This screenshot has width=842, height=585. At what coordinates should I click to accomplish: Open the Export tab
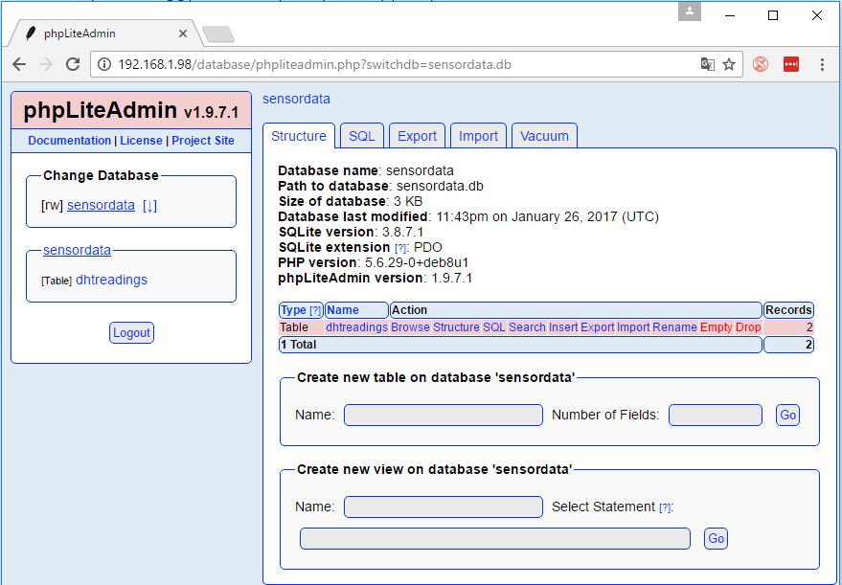point(417,135)
